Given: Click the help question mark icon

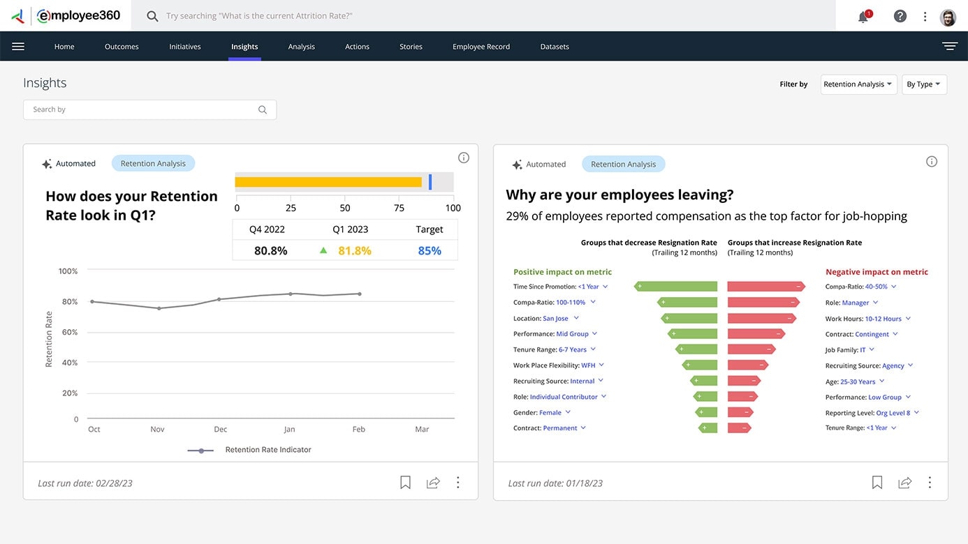Looking at the screenshot, I should pos(900,16).
